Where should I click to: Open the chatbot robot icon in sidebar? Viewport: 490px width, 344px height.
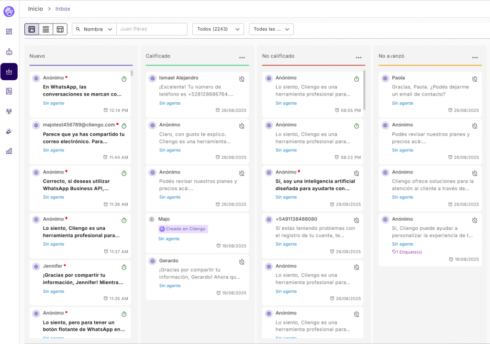click(9, 52)
